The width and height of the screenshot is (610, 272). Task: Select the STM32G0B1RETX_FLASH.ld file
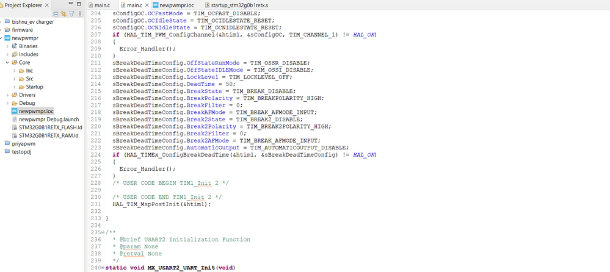point(51,127)
